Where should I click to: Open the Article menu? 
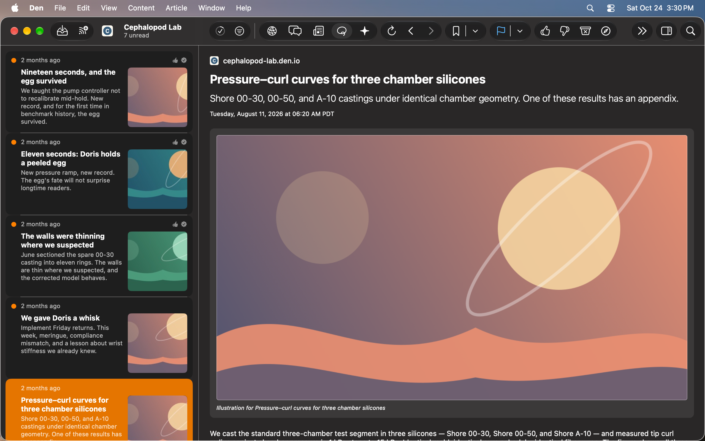click(x=176, y=8)
